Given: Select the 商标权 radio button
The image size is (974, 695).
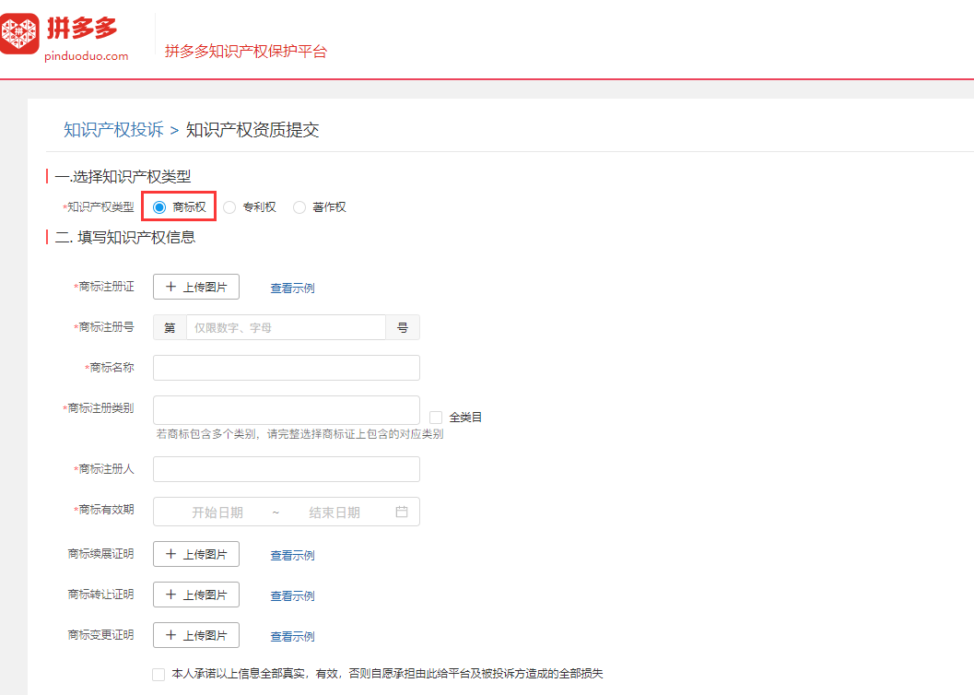Looking at the screenshot, I should 159,207.
